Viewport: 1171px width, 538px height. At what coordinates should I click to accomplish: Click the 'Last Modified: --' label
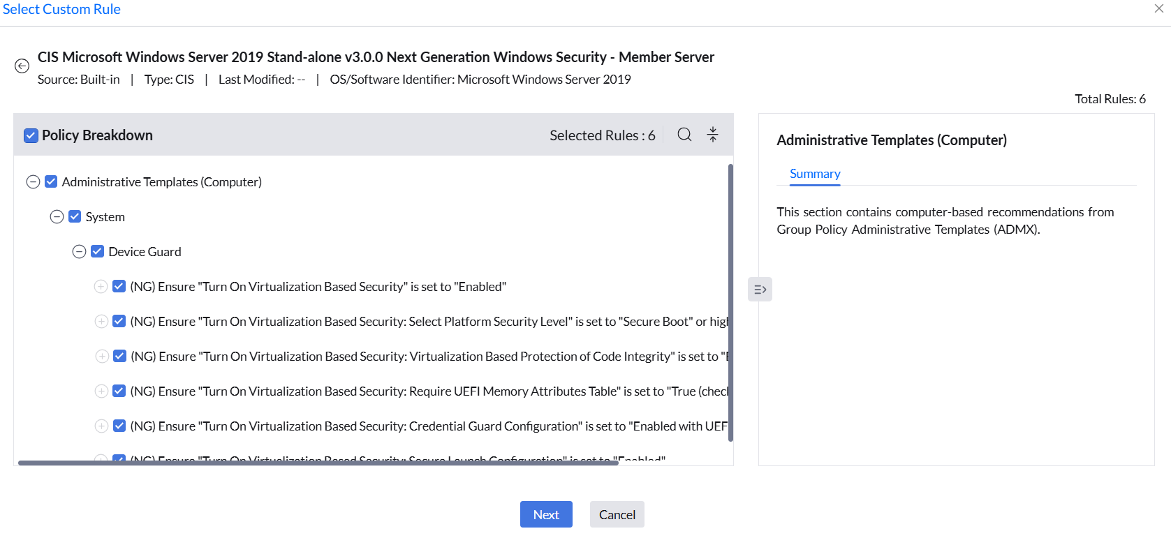click(x=262, y=79)
